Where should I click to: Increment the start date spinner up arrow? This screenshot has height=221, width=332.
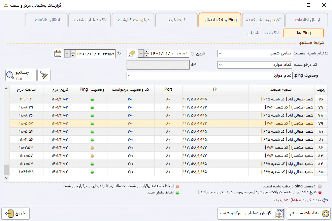[146, 51]
